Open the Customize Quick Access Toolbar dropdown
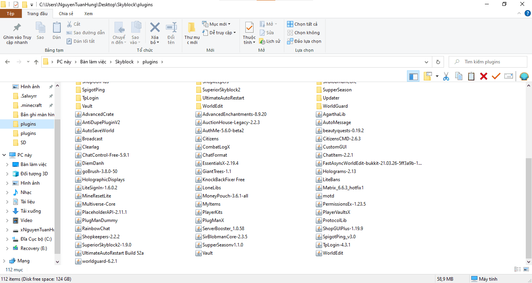 pos(32,5)
